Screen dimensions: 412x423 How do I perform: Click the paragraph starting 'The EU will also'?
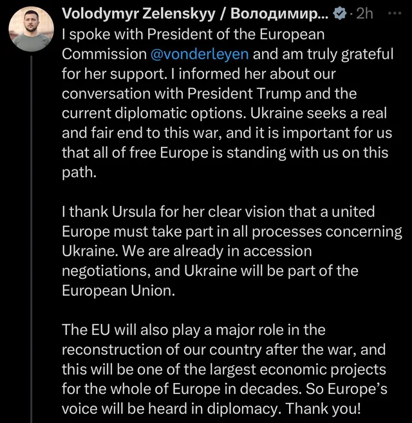[225, 369]
